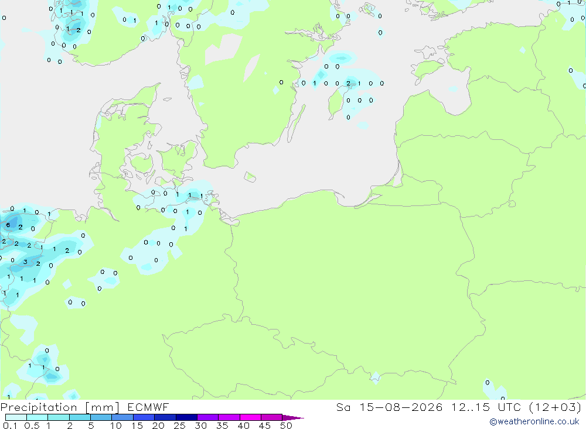Click the legend scale label '35'
This screenshot has width=586, height=429.
(x=222, y=425)
